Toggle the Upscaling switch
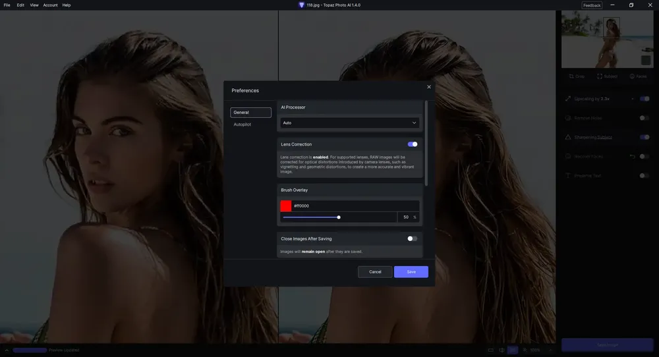 (x=645, y=99)
